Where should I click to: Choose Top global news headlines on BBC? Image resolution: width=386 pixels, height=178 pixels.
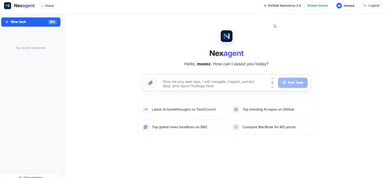181,127
